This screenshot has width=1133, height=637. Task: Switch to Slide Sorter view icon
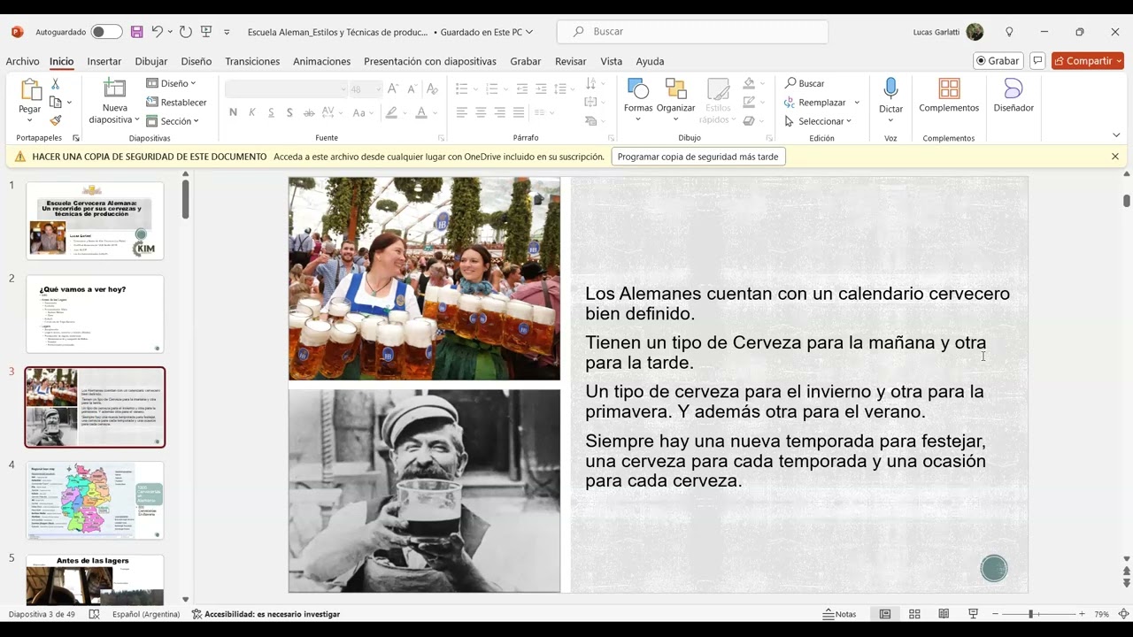coord(914,614)
